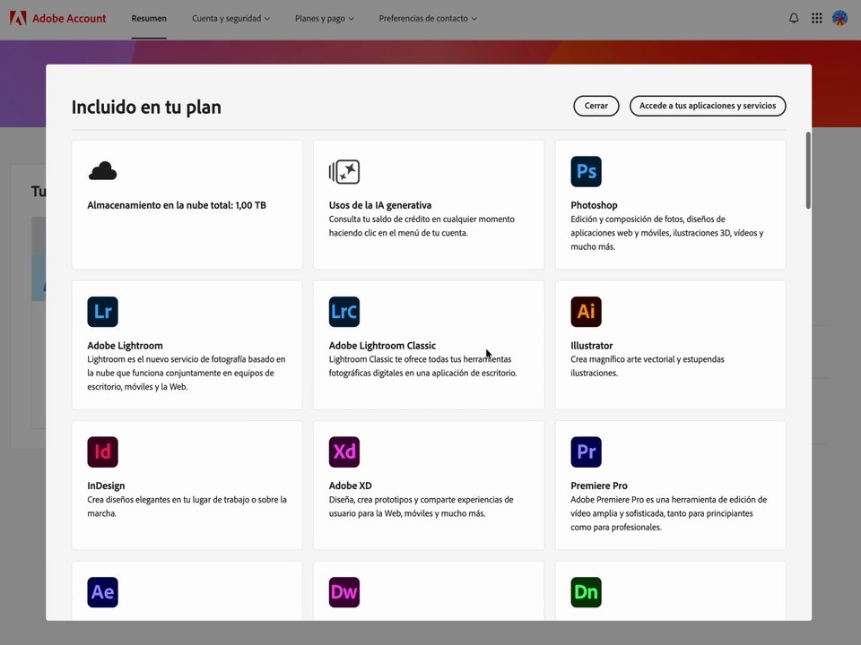The image size is (861, 645).
Task: Select the Lightroom Lr icon
Action: [102, 312]
